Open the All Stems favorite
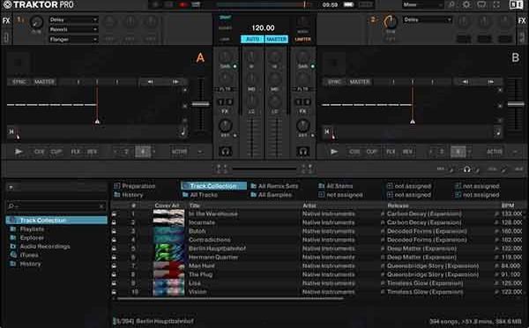The width and height of the screenshot is (529, 328). (x=335, y=186)
